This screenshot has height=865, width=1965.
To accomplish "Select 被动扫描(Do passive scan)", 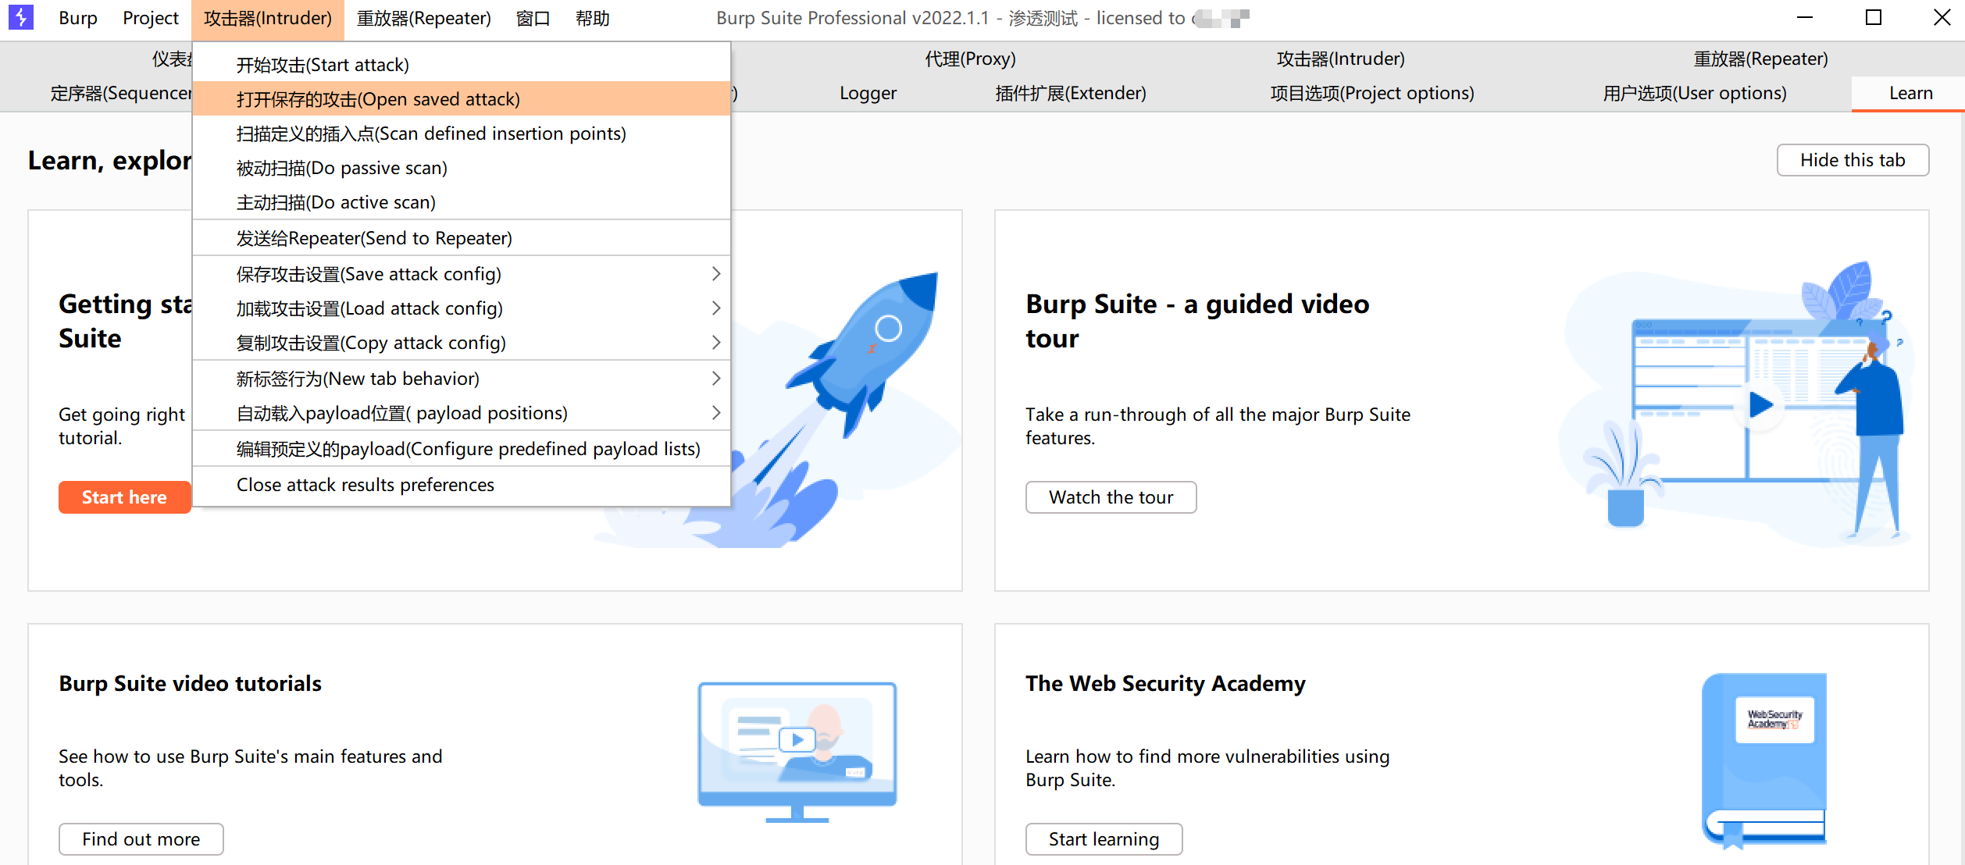I will pyautogui.click(x=462, y=168).
